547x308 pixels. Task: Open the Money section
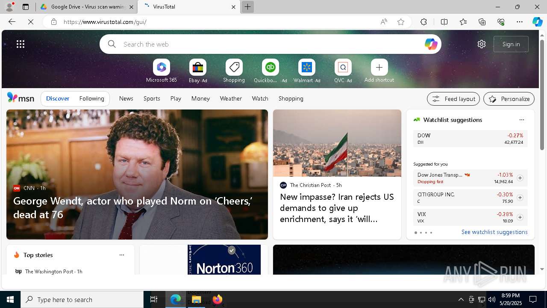coord(200,98)
